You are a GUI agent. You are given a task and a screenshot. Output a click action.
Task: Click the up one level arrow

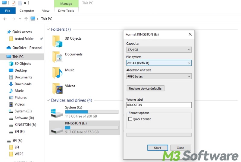pyautogui.click(x=26, y=19)
